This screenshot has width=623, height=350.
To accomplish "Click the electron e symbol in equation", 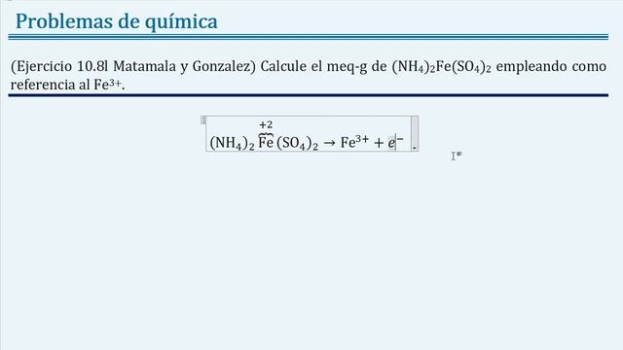I will pyautogui.click(x=391, y=143).
